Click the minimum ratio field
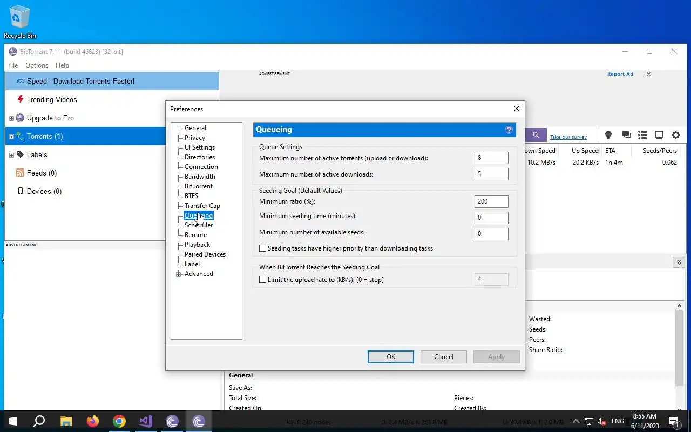 [491, 201]
